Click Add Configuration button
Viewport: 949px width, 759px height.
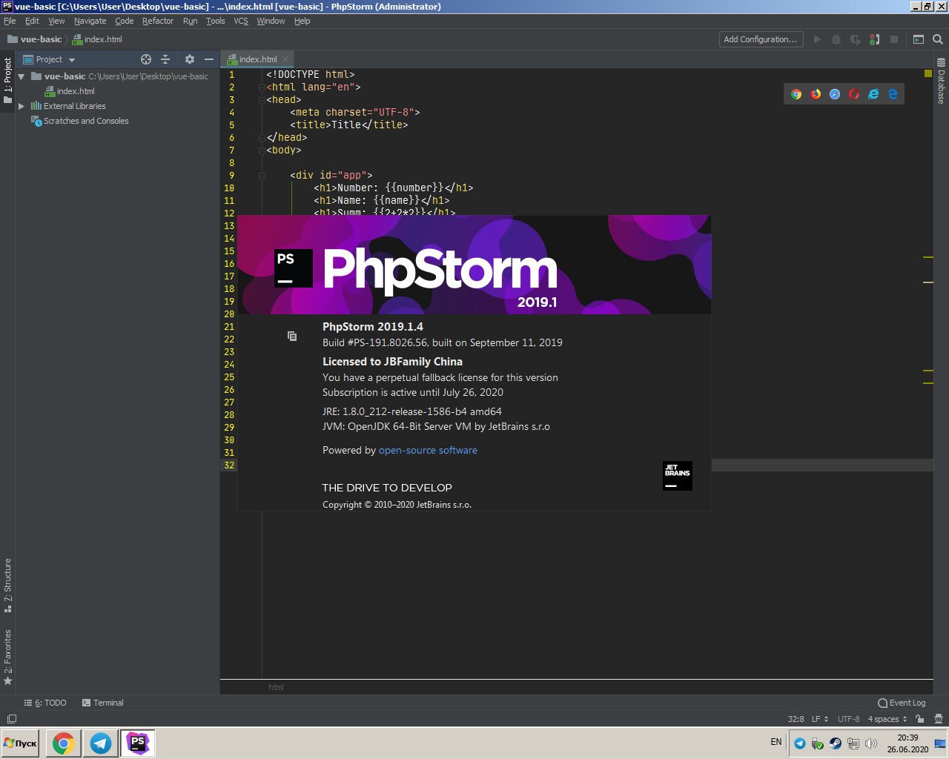tap(761, 39)
